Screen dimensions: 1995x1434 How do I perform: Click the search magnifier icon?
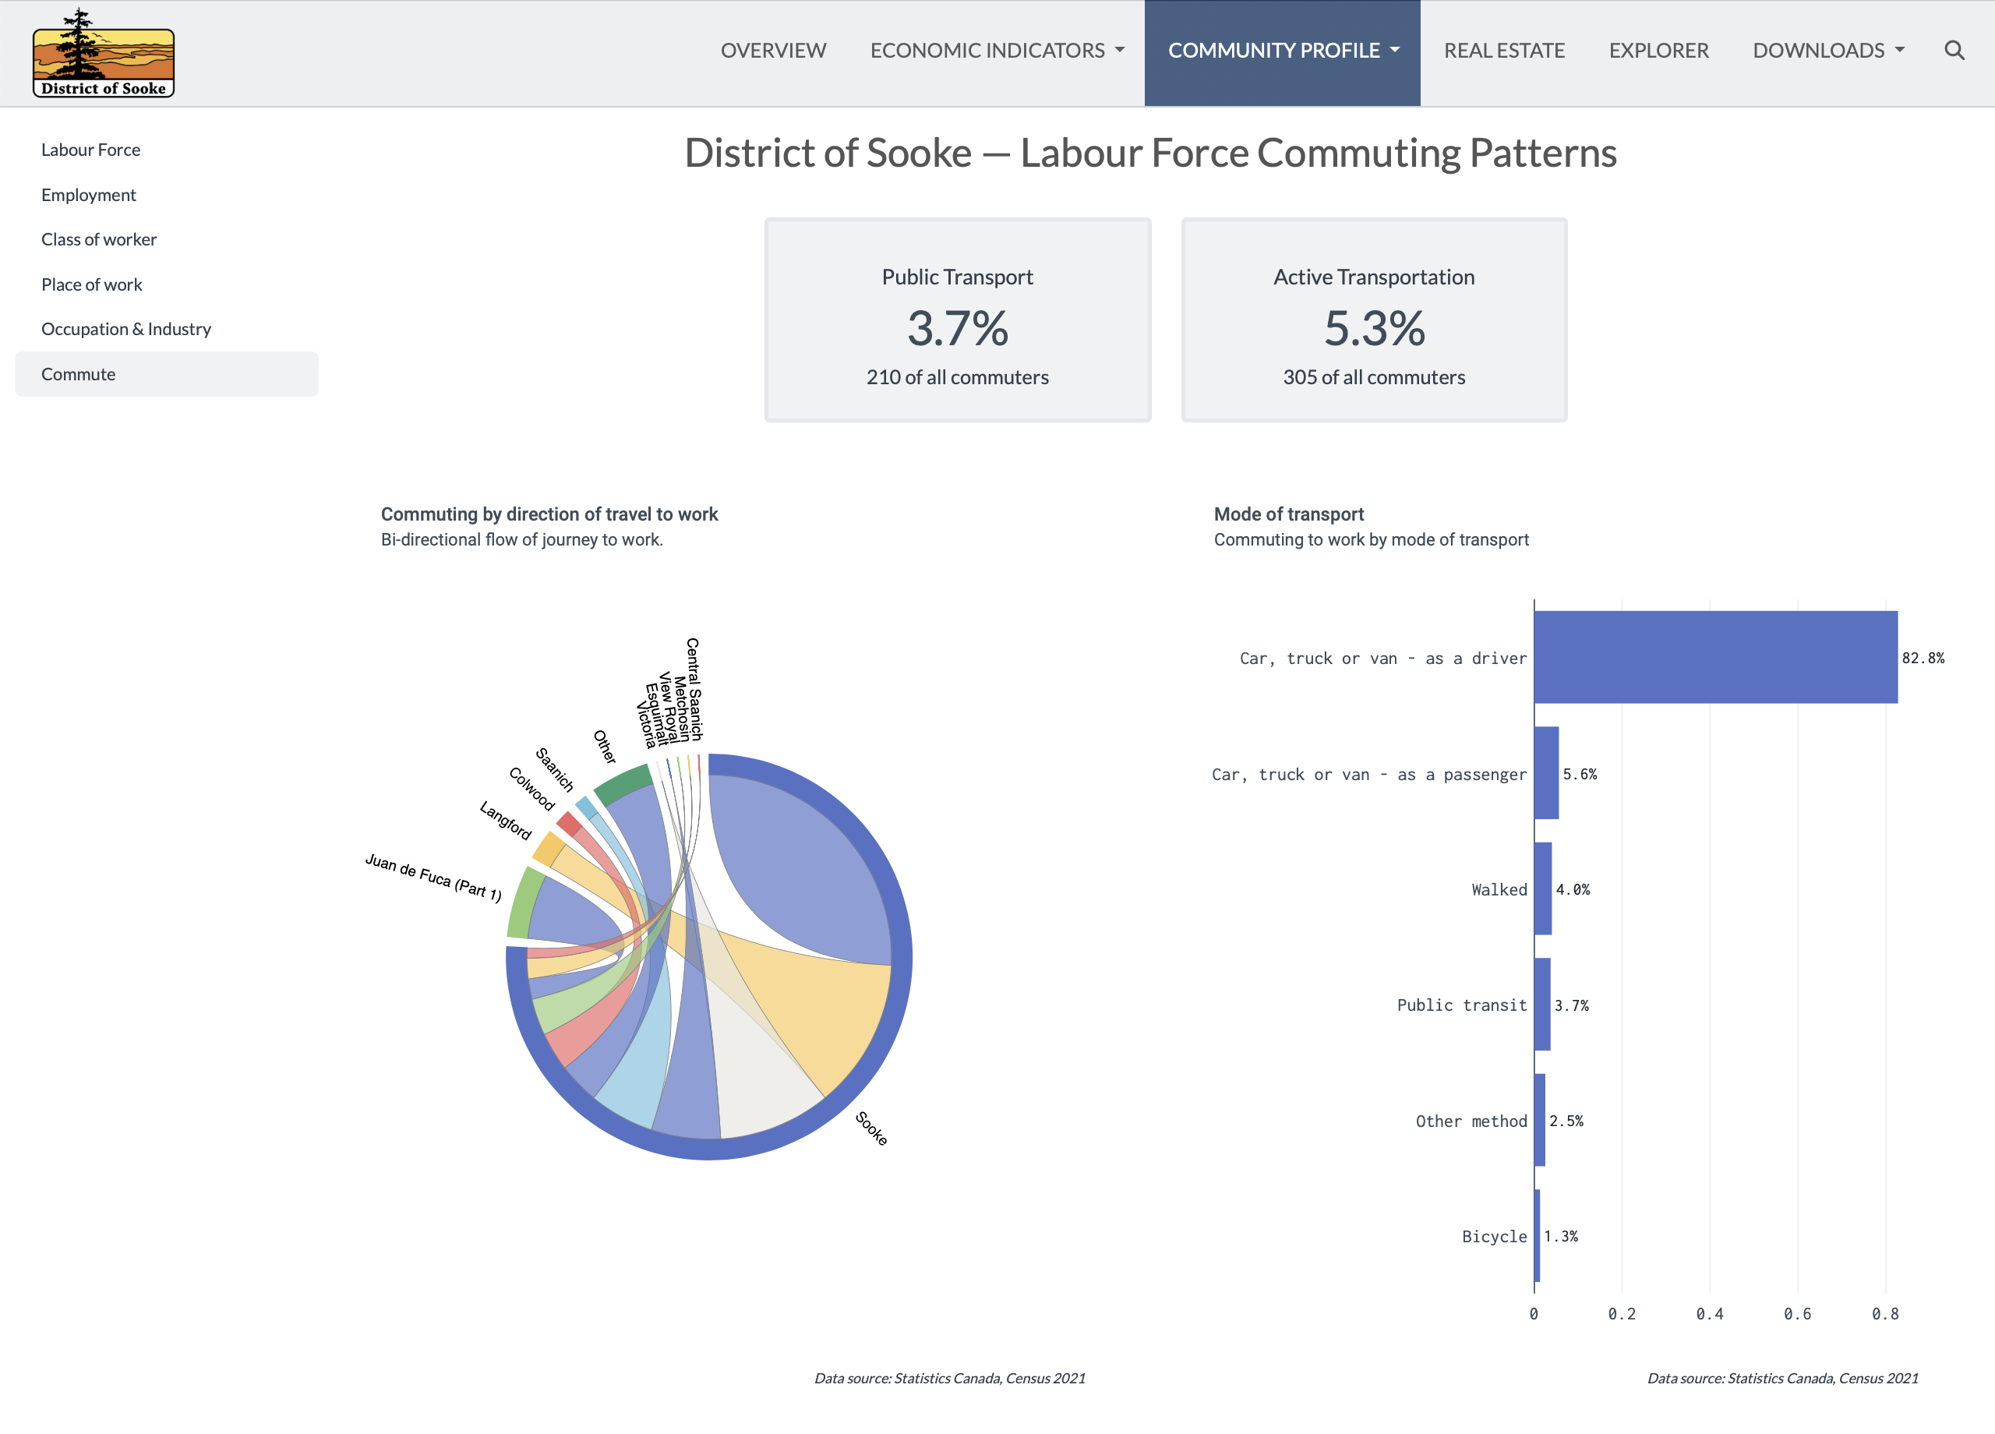[x=1954, y=50]
